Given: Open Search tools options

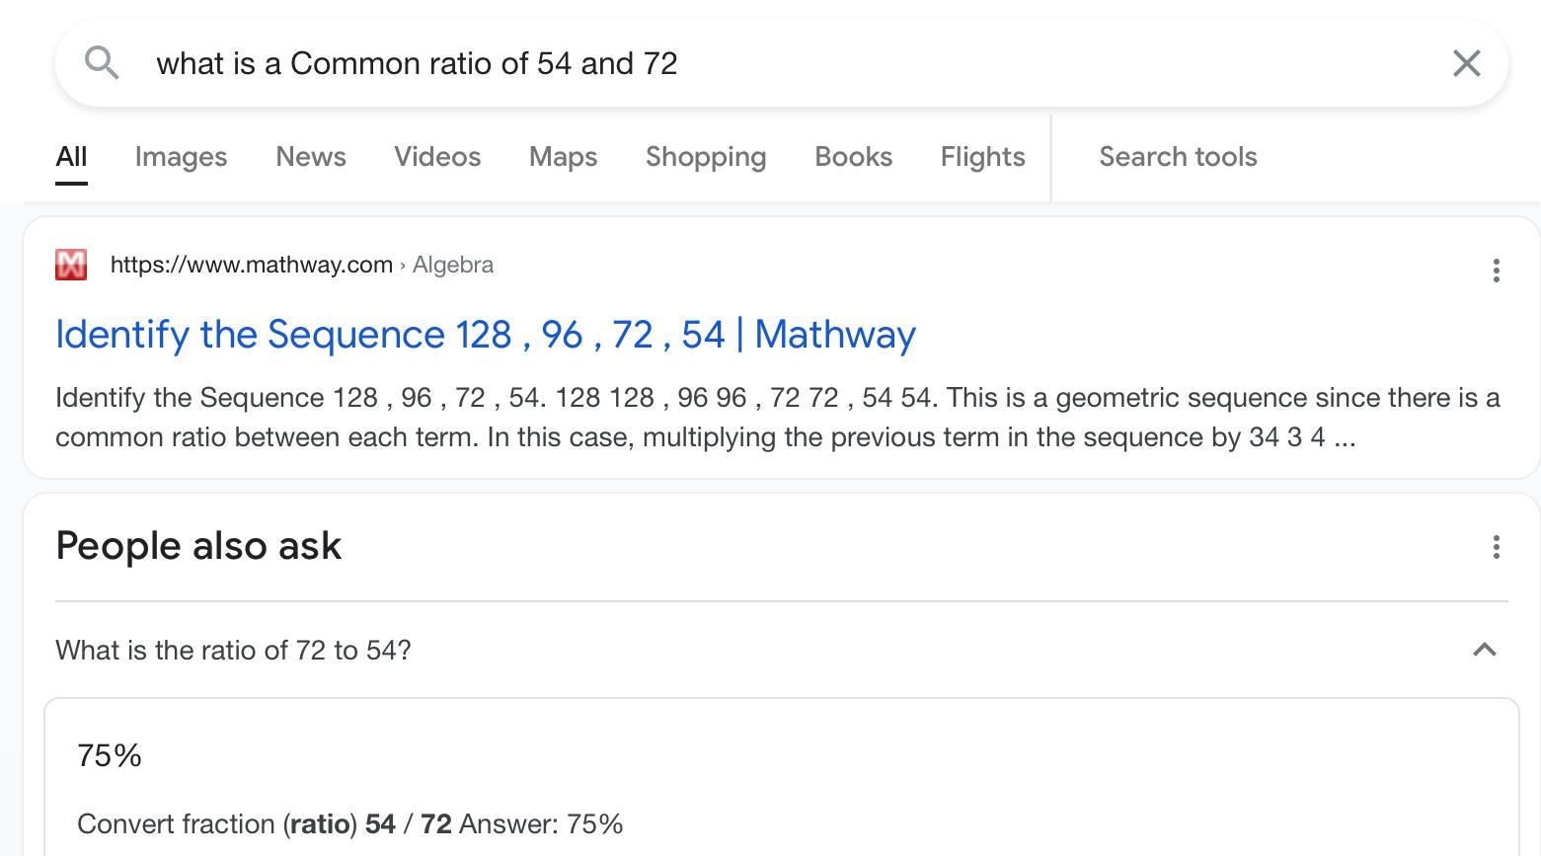Looking at the screenshot, I should [x=1178, y=157].
